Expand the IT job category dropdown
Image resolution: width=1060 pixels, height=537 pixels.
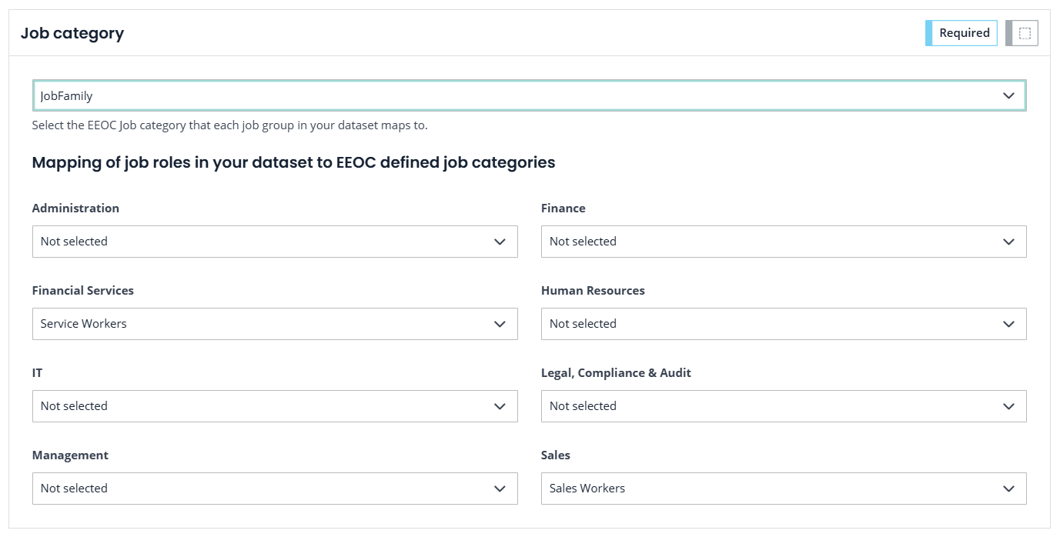tap(274, 406)
